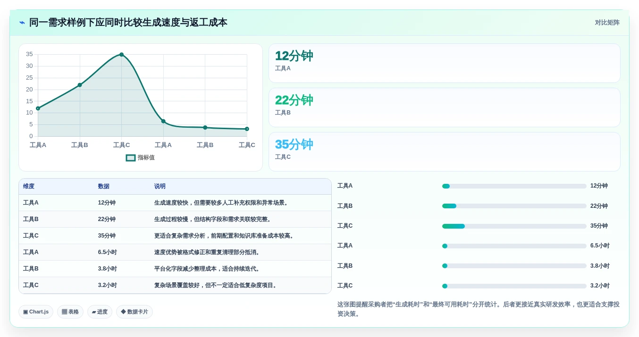Click the 对比矩阵 label in header
The height and width of the screenshot is (337, 639).
(607, 23)
